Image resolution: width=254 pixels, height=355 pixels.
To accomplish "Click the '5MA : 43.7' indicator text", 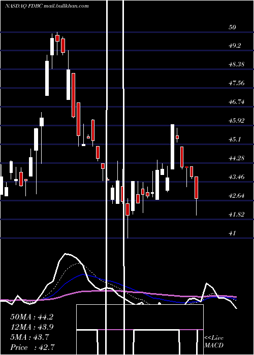I will (x=29, y=337).
